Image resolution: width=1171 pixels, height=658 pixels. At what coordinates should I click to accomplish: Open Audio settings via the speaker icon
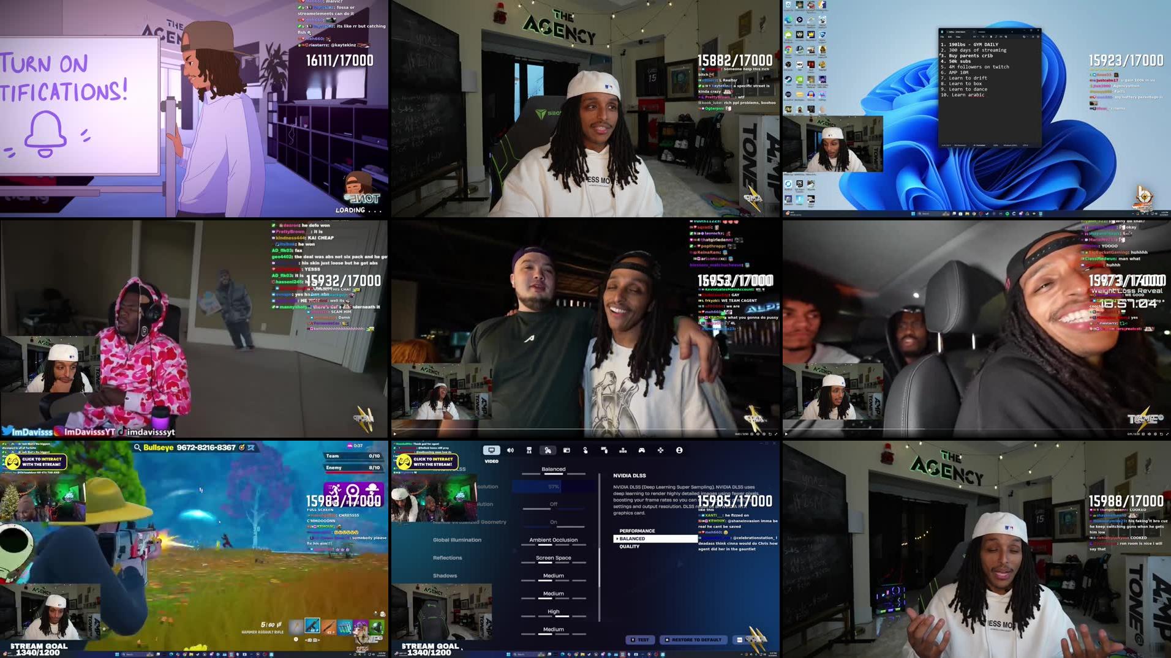(510, 450)
